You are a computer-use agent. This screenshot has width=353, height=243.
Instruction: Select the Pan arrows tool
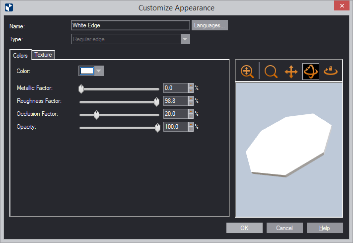click(x=291, y=72)
